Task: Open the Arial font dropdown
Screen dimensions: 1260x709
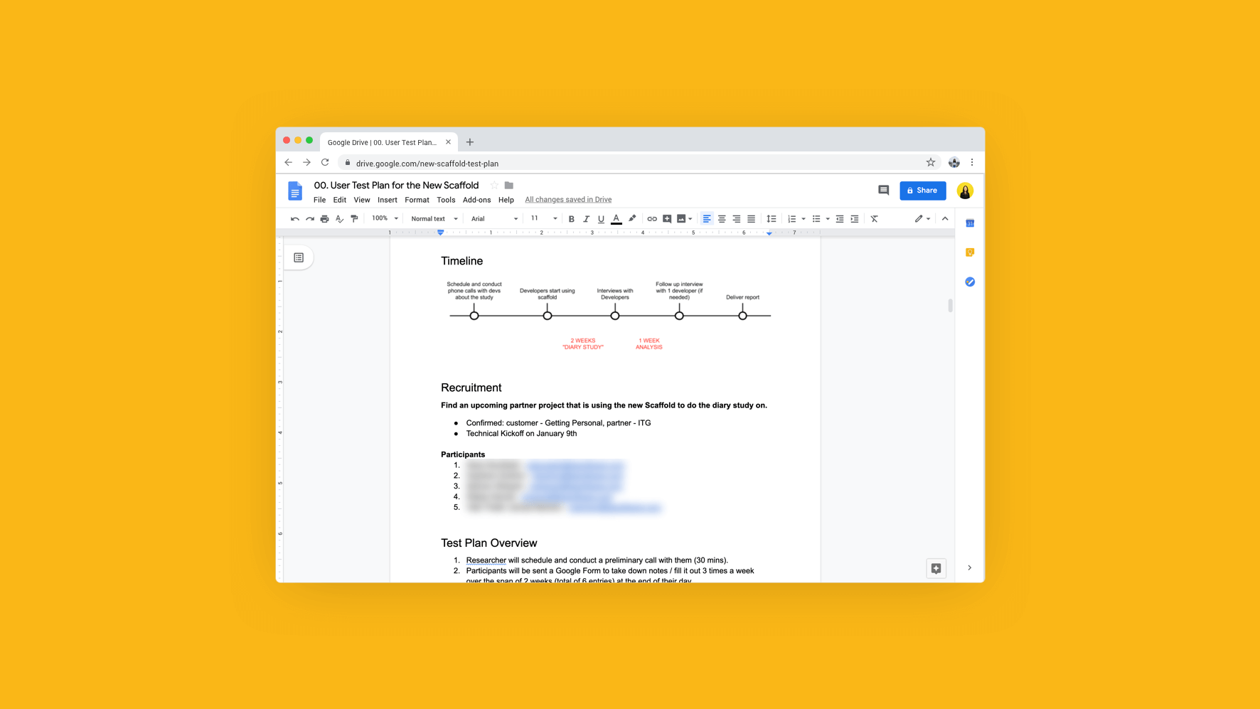Action: 494,219
